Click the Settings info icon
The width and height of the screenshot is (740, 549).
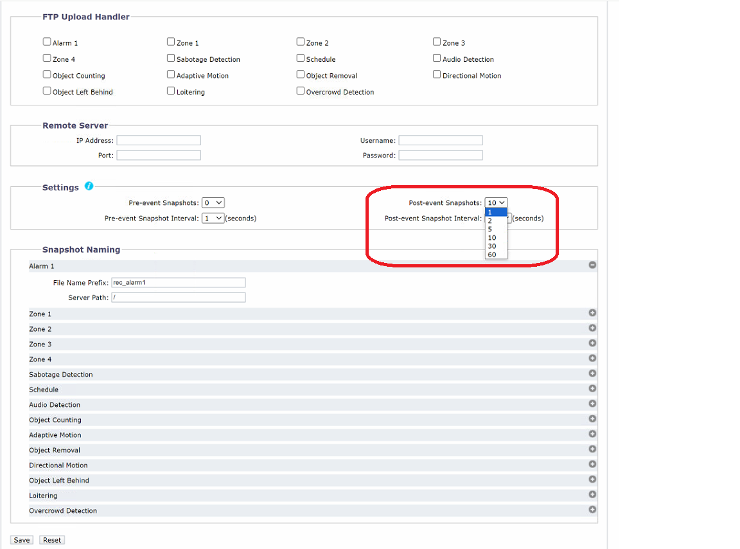pos(89,186)
